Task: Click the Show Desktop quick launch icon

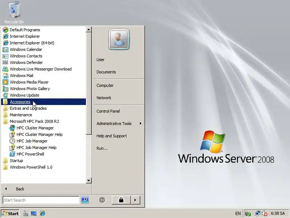Action: (x=34, y=213)
